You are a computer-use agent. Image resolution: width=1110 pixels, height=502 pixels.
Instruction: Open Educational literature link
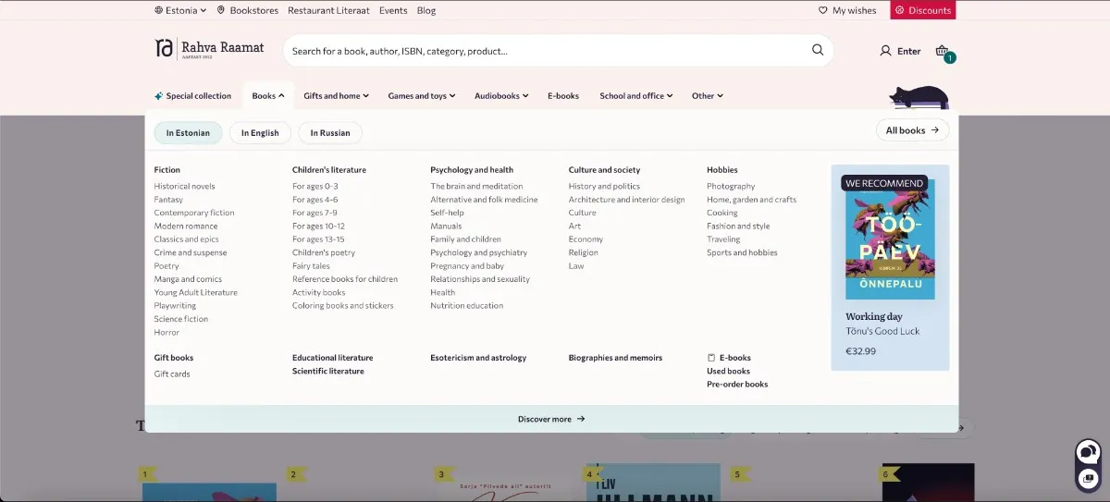pos(333,358)
